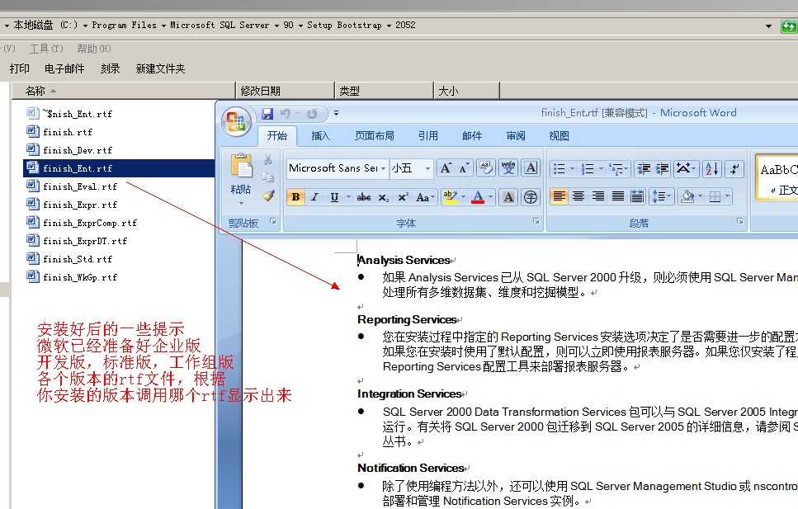Align text to the right
798x509 pixels.
click(x=598, y=196)
